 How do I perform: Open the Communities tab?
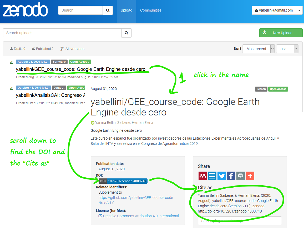point(151,10)
